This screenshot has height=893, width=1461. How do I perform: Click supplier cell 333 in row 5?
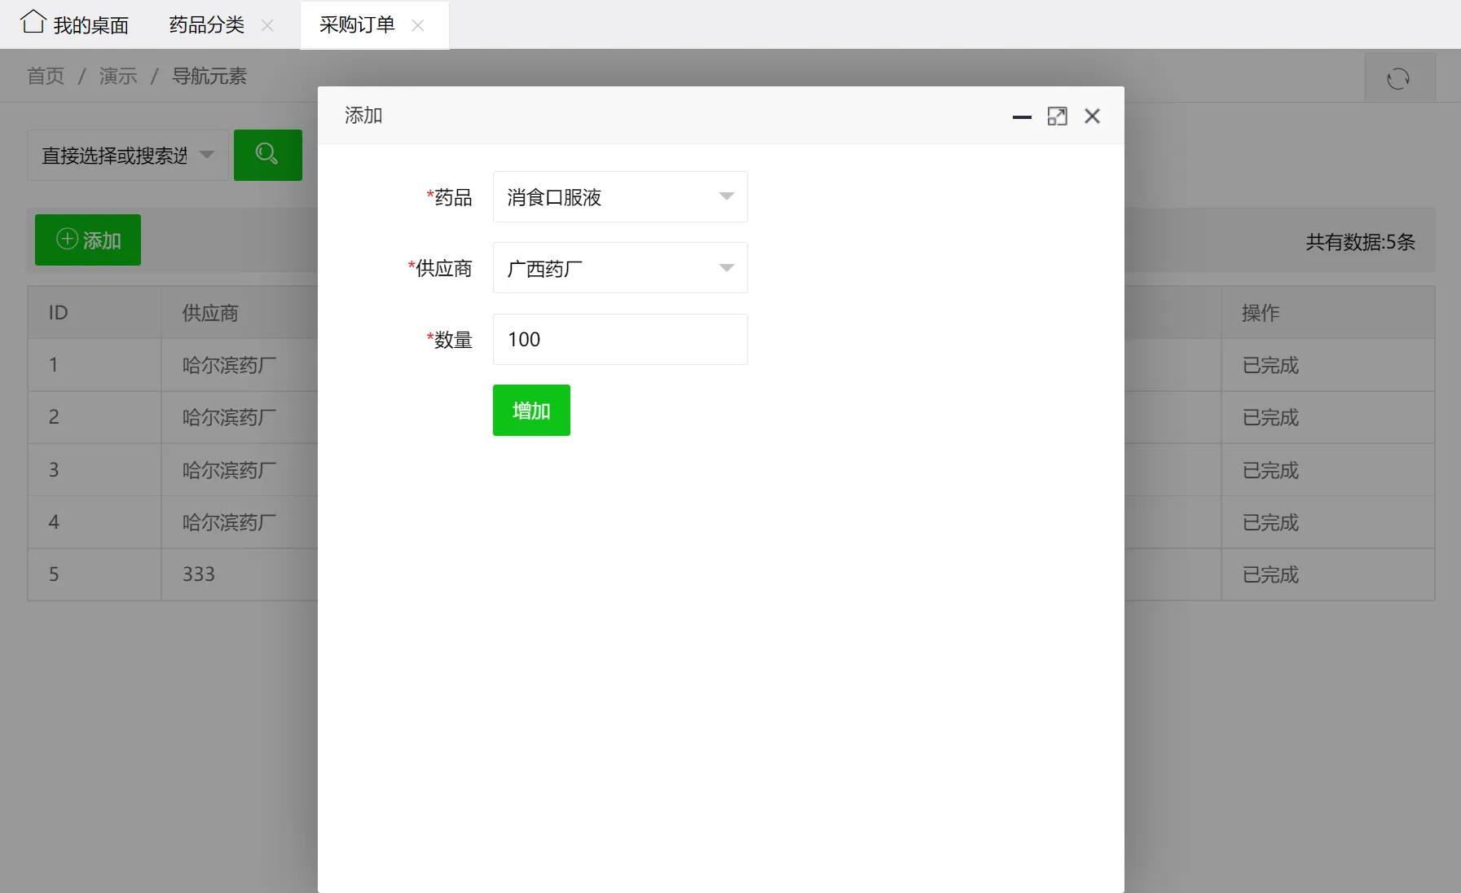click(x=199, y=574)
